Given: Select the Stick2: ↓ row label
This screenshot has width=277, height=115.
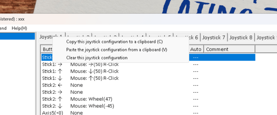Looking at the screenshot, I should tap(52, 106).
